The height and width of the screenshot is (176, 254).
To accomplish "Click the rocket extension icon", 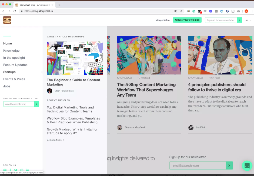I will pos(228,11).
